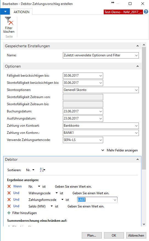Click the Nr. filter value placeholder

point(73,187)
